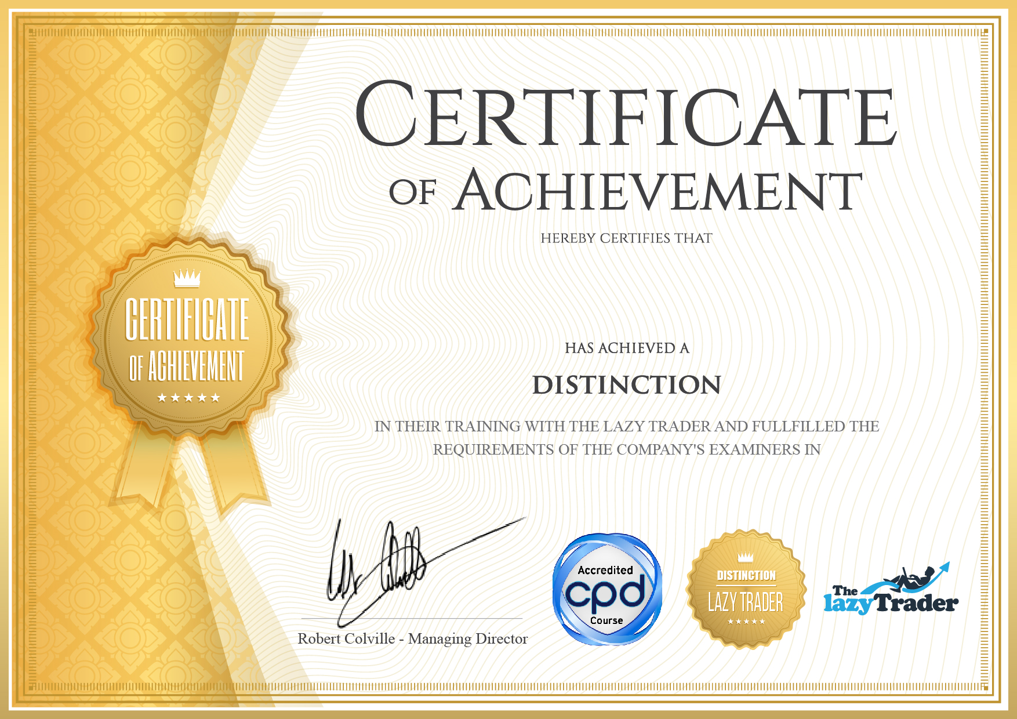Click the five stars on the large gold seal
Image resolution: width=1017 pixels, height=719 pixels.
(x=188, y=398)
